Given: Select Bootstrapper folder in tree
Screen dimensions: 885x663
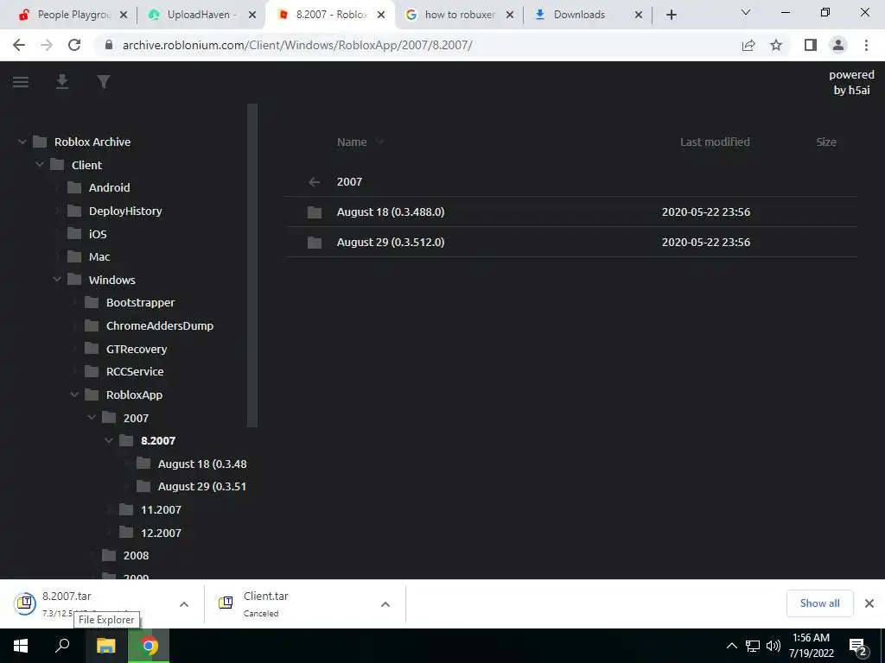Looking at the screenshot, I should (141, 303).
